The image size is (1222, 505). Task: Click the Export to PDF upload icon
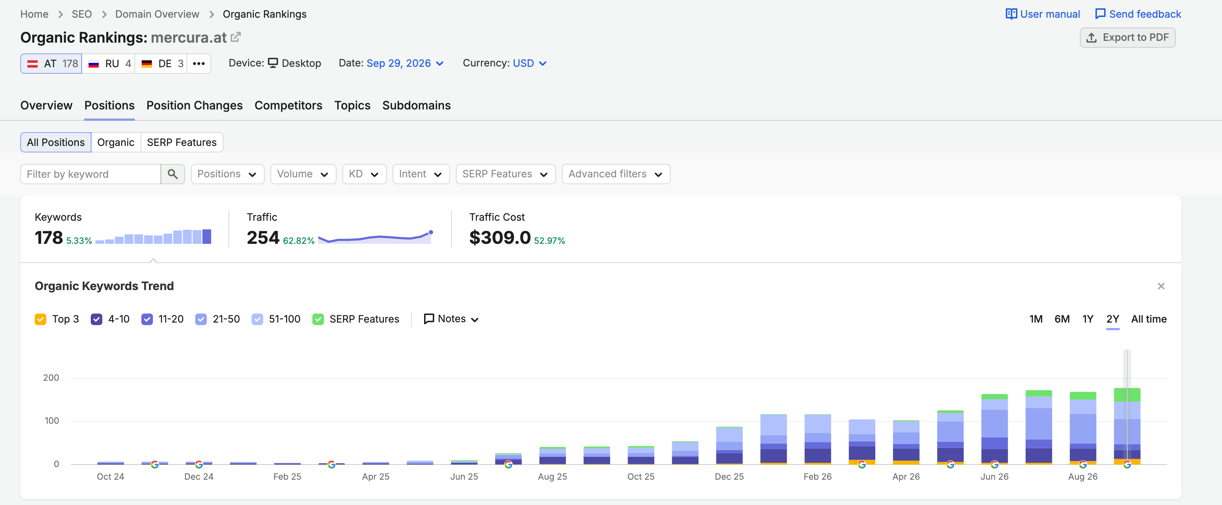[1091, 38]
